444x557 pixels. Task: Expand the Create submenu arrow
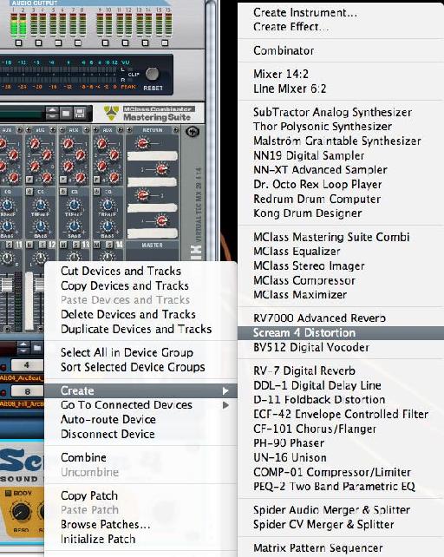(225, 390)
